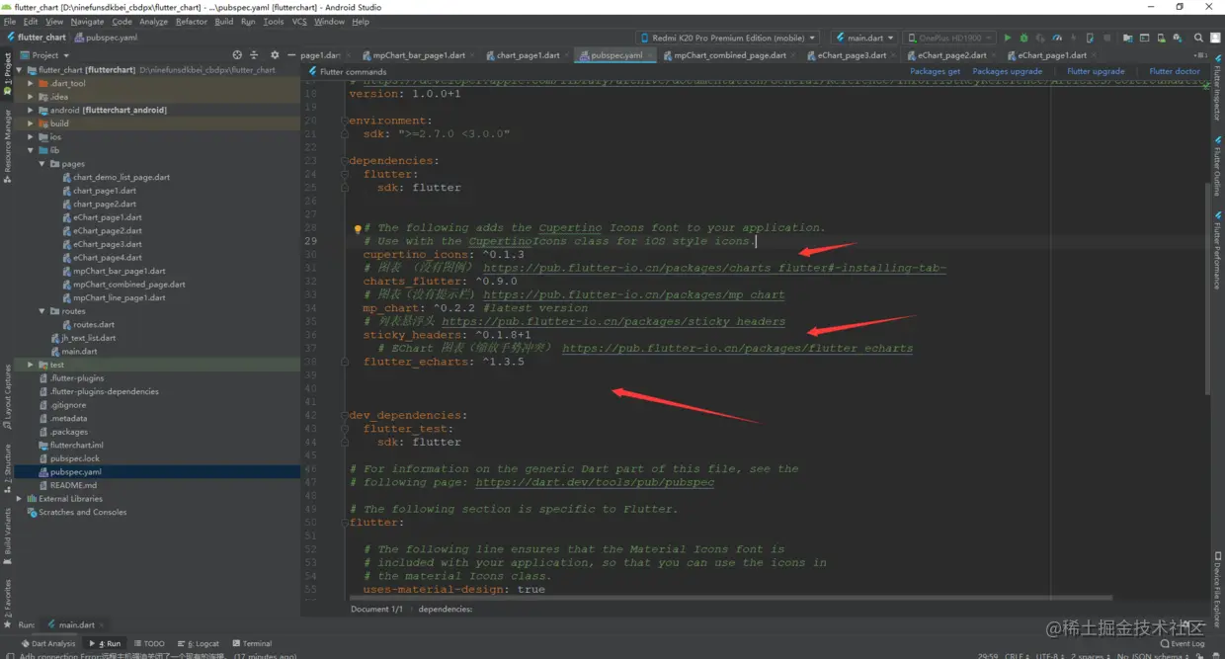Collapse all icon in Project panel header
This screenshot has width=1225, height=659.
click(x=254, y=55)
